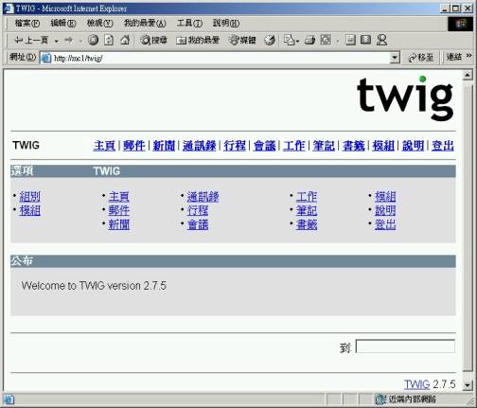The height and width of the screenshot is (408, 477).
Task: Open the Favorites (我的最愛) toolbar button
Action: [x=198, y=40]
